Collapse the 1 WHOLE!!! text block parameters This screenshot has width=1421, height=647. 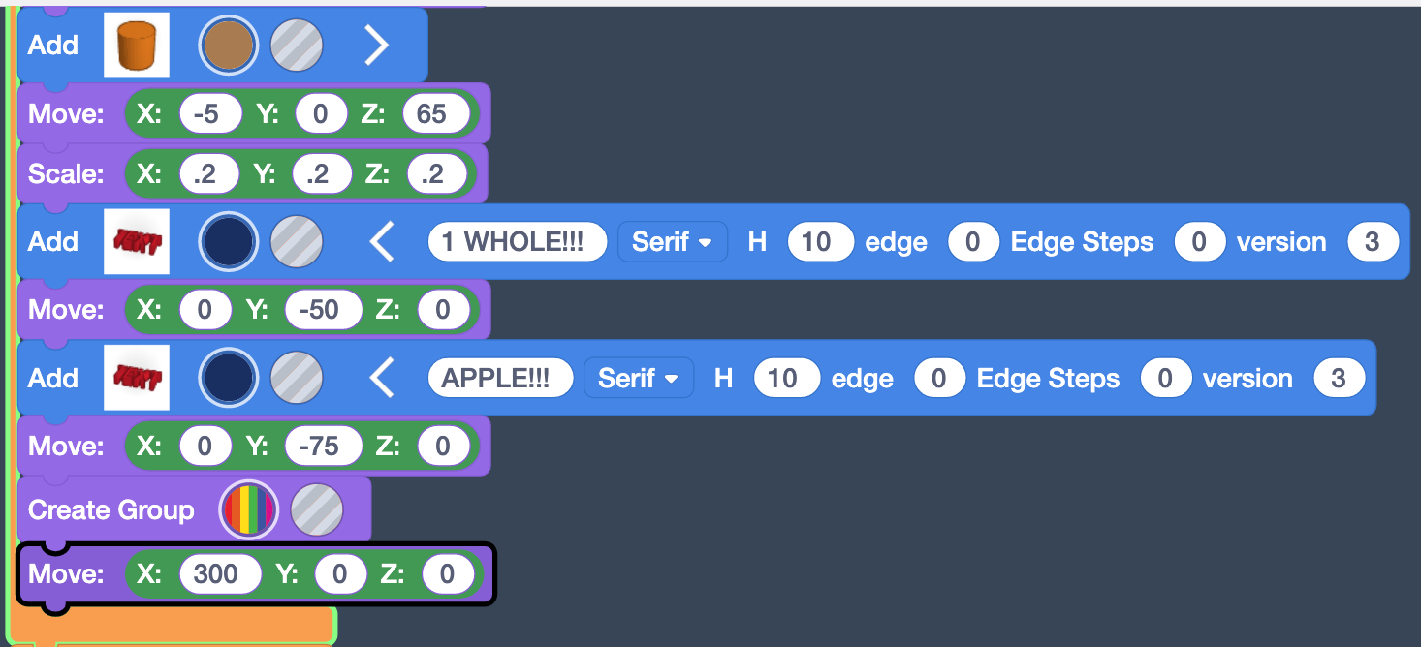[383, 241]
